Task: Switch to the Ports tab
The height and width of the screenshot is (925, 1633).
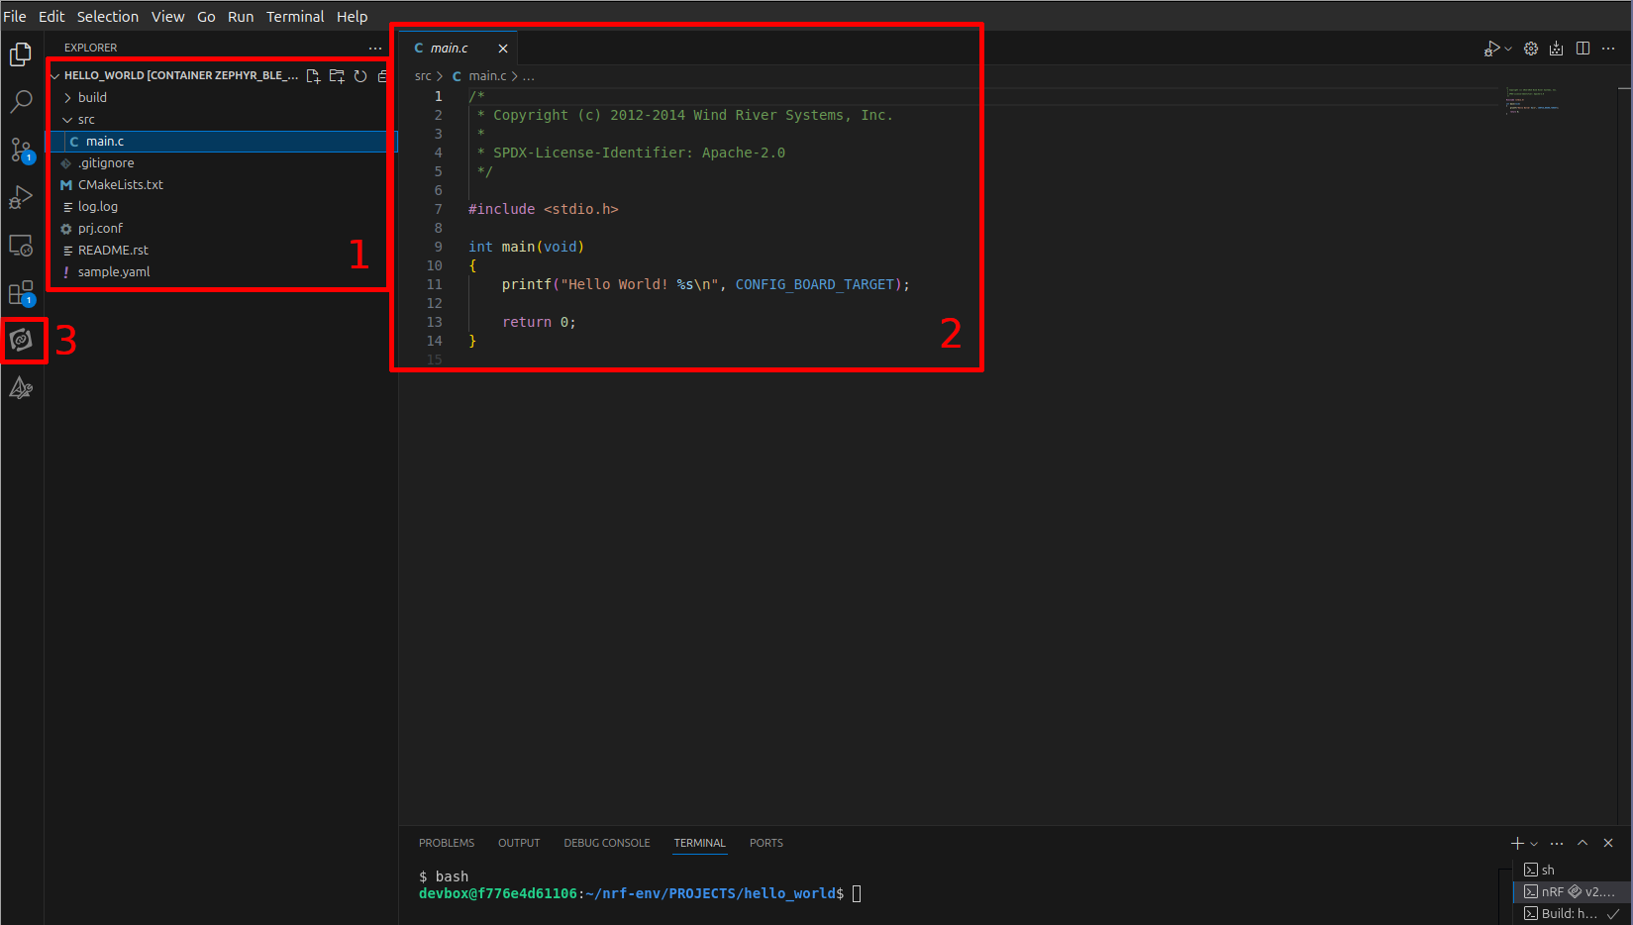Action: (x=766, y=843)
